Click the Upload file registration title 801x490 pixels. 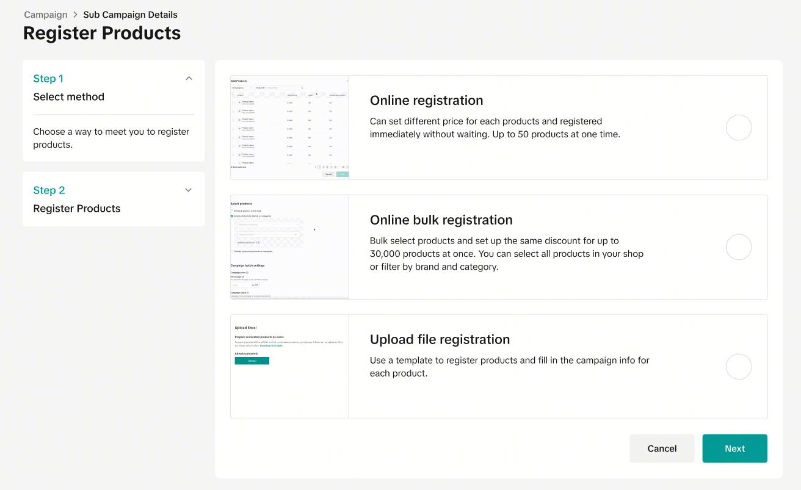click(440, 340)
